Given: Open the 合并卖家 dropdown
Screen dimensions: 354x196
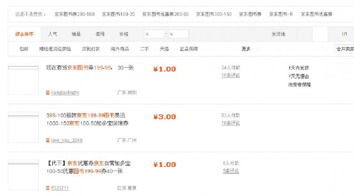Looking at the screenshot, I should click(x=344, y=49).
